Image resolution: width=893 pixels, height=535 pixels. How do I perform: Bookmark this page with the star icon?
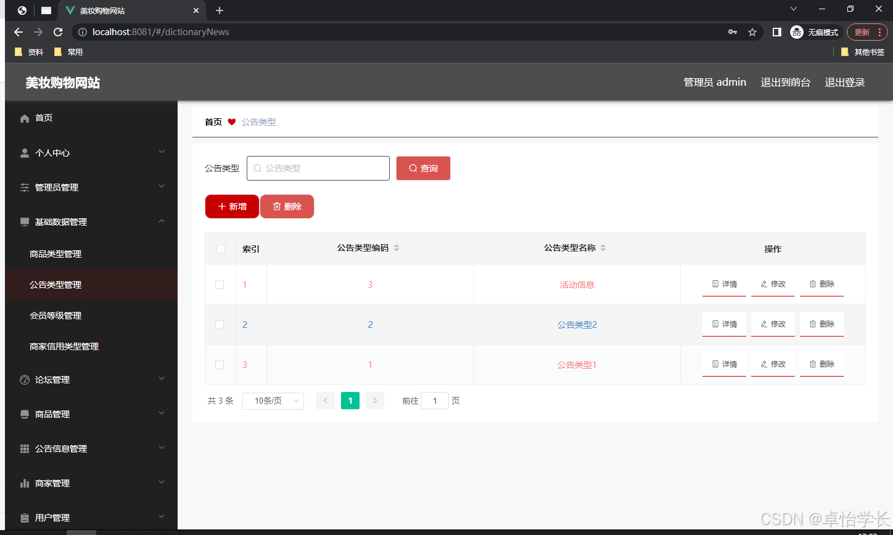[x=752, y=32]
